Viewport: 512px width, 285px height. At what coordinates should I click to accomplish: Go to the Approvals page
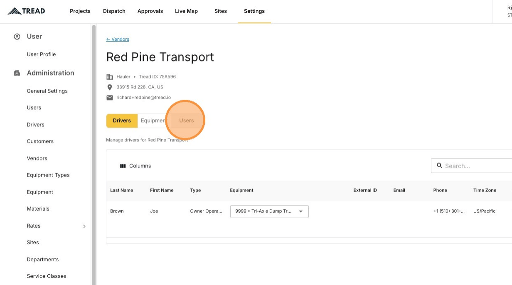pyautogui.click(x=150, y=11)
